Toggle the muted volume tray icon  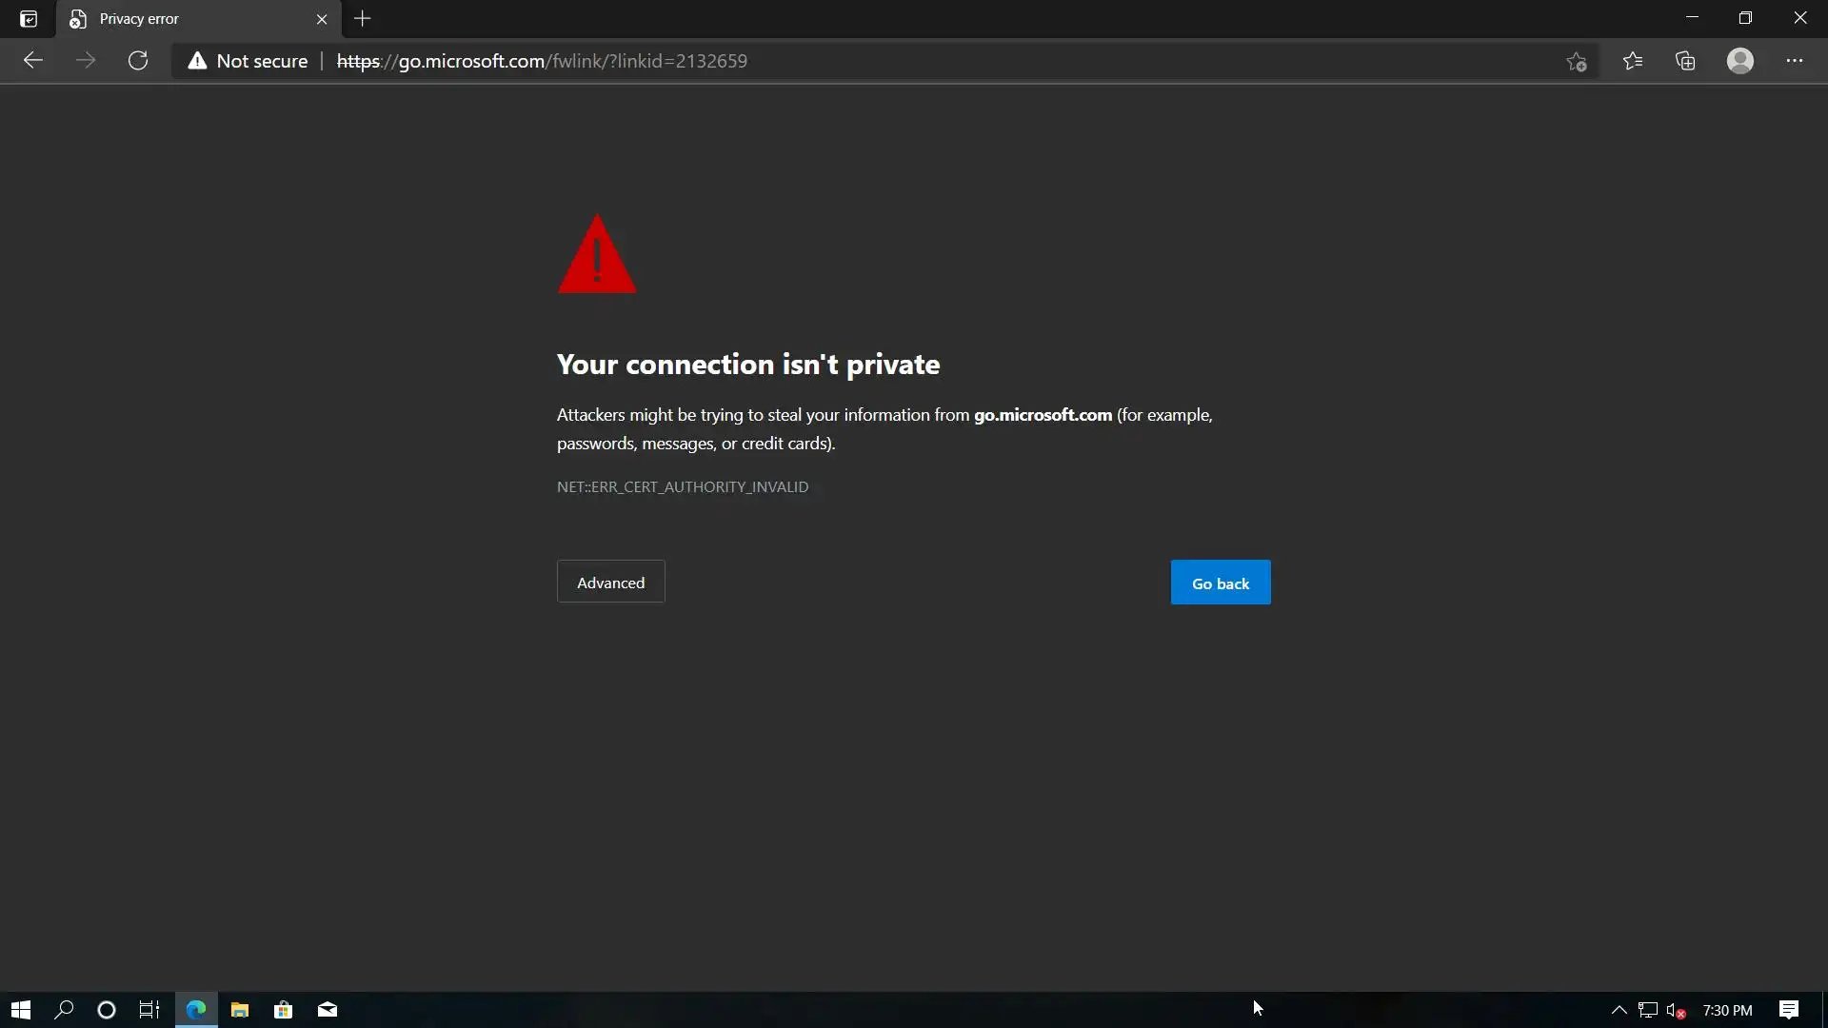(1676, 1010)
